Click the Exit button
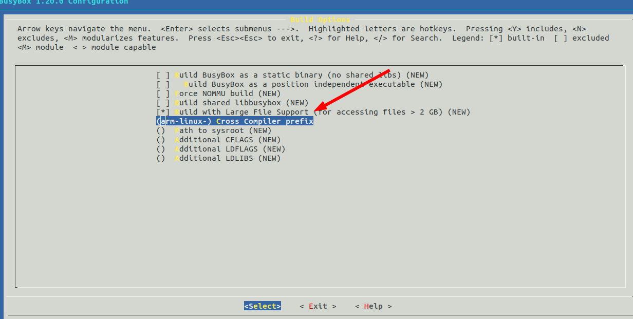This screenshot has height=319, width=633. point(318,306)
